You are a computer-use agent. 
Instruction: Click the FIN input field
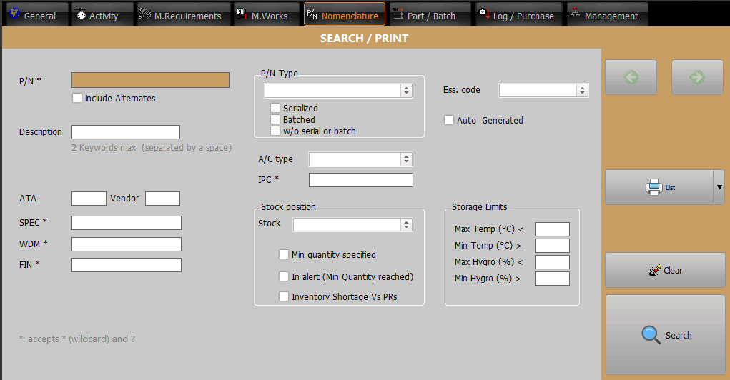coord(127,265)
